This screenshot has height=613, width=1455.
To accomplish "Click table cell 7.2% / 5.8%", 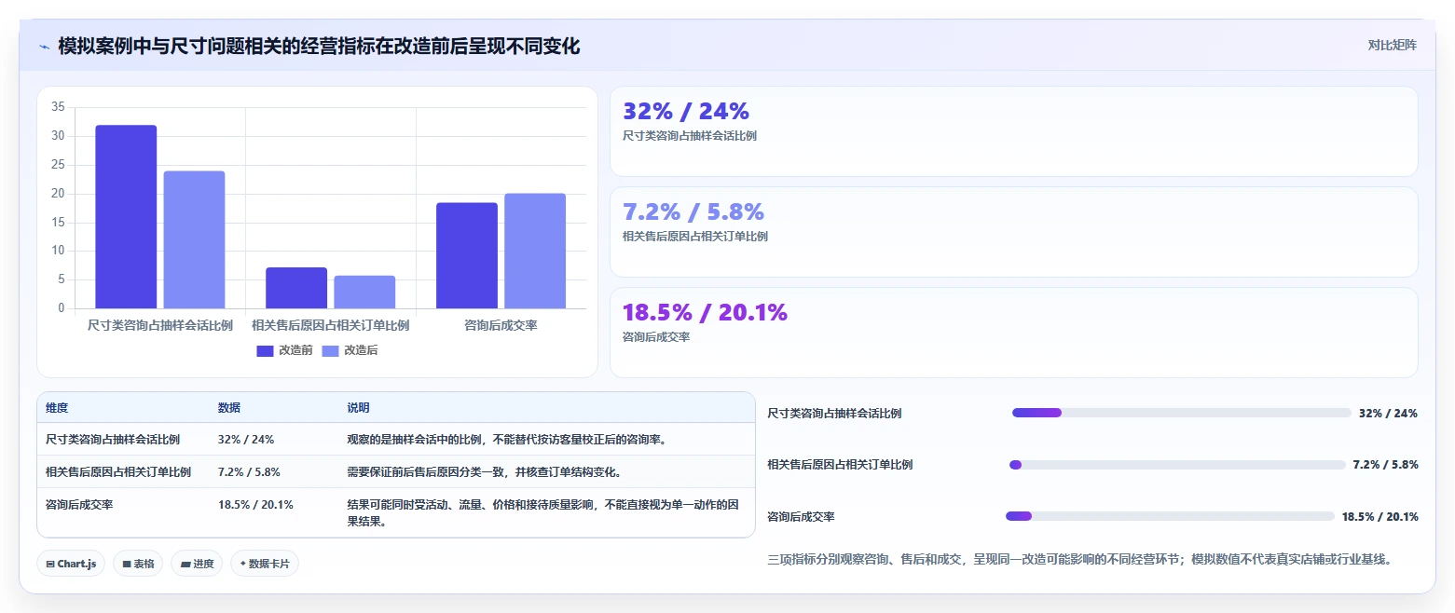I will (x=249, y=471).
